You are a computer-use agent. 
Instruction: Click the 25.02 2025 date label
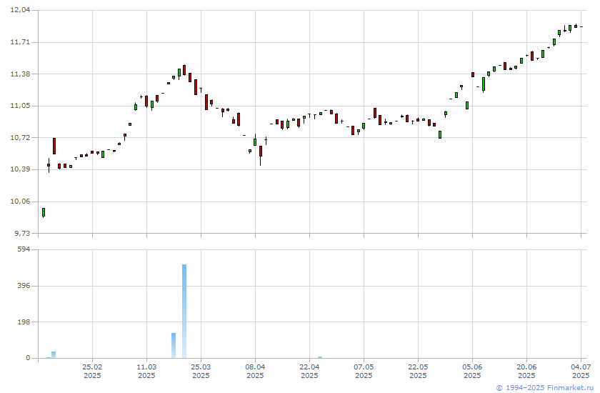(92, 371)
